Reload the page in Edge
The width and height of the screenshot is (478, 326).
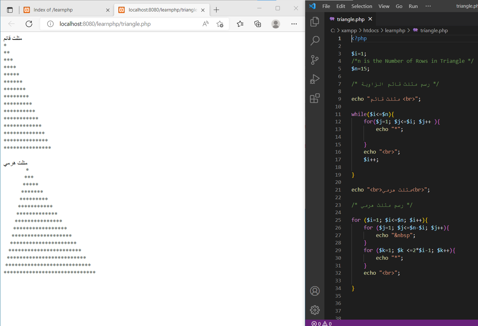(29, 24)
